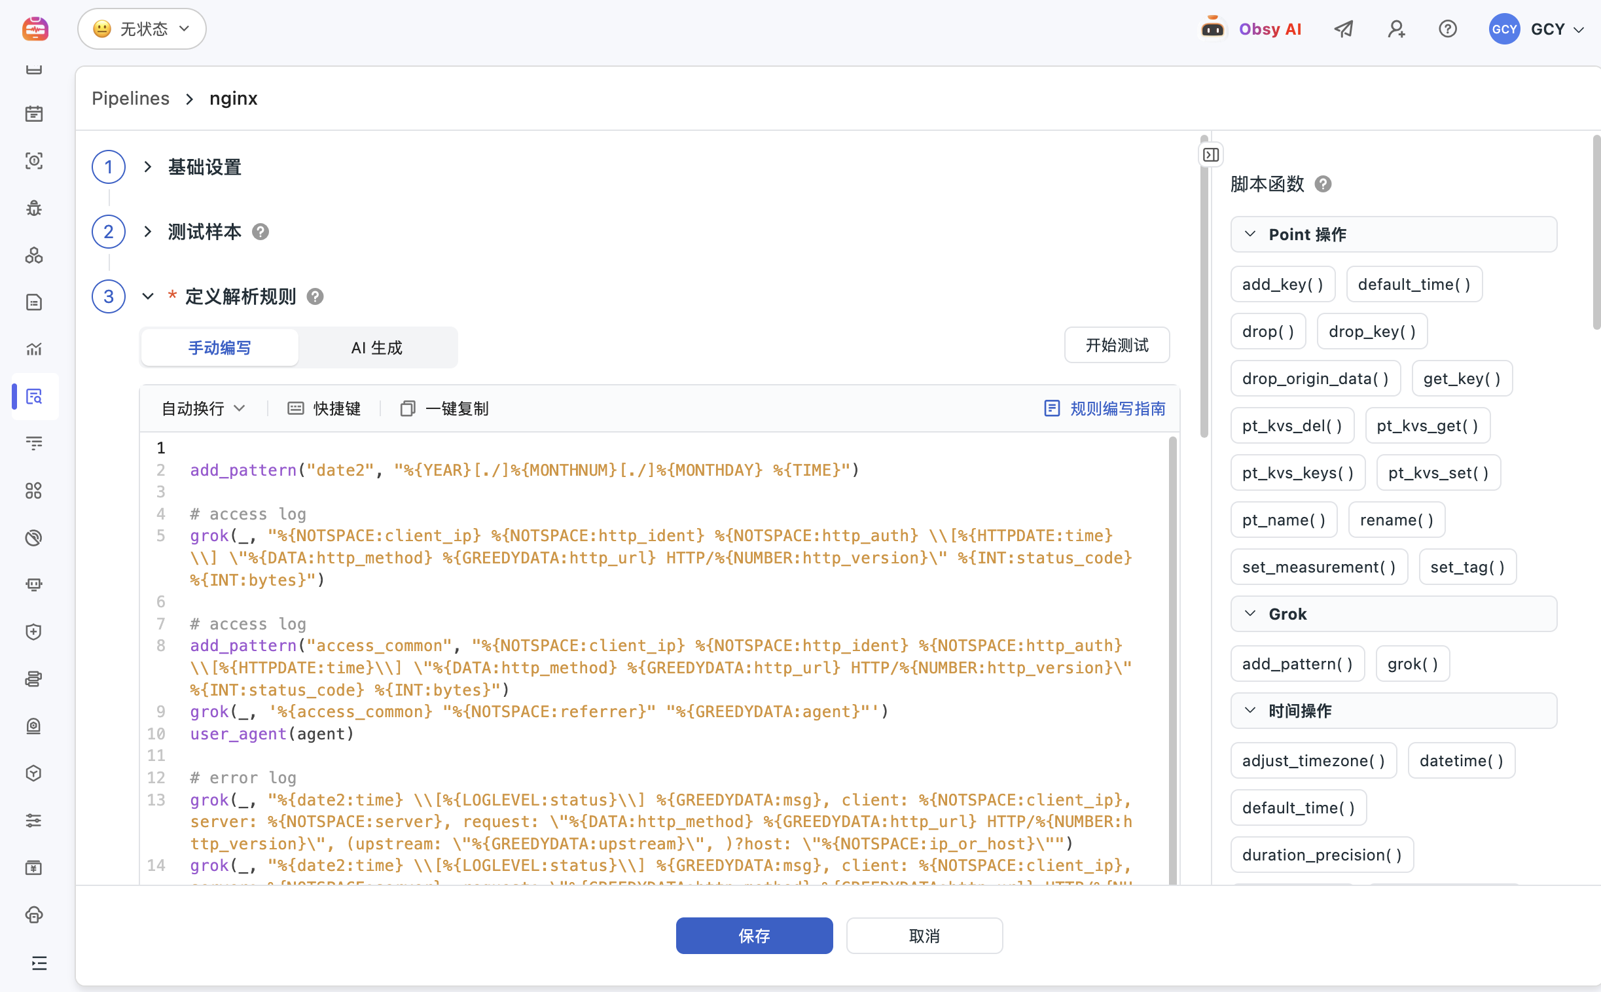Open the keyboard shortcuts 快捷键 icon
The image size is (1601, 992).
(x=296, y=409)
